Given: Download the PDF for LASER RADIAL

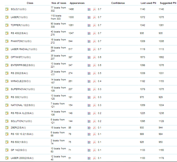Looking at the screenshot, I should coord(94,49).
